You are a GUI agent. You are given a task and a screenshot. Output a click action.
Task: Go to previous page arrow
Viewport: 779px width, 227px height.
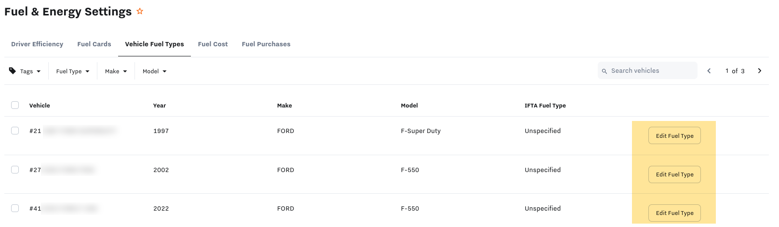(x=709, y=71)
